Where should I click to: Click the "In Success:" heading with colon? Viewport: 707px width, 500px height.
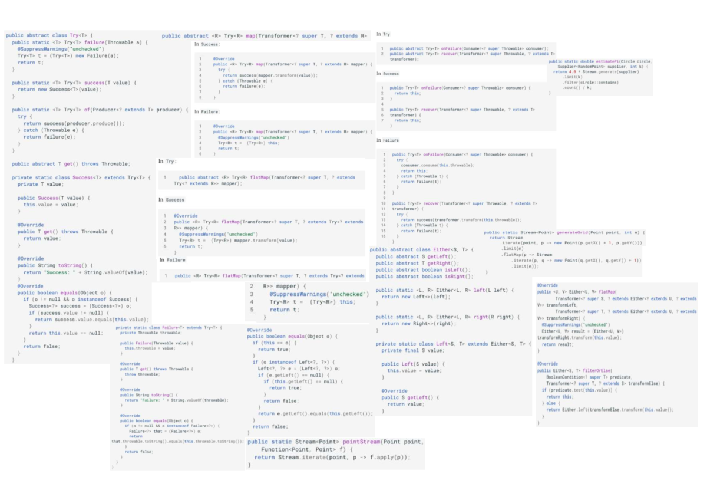click(x=207, y=44)
